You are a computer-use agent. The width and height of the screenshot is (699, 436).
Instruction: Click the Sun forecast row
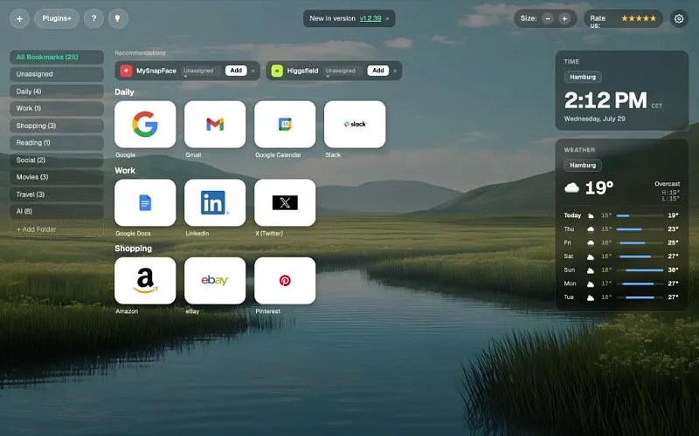[x=621, y=270]
